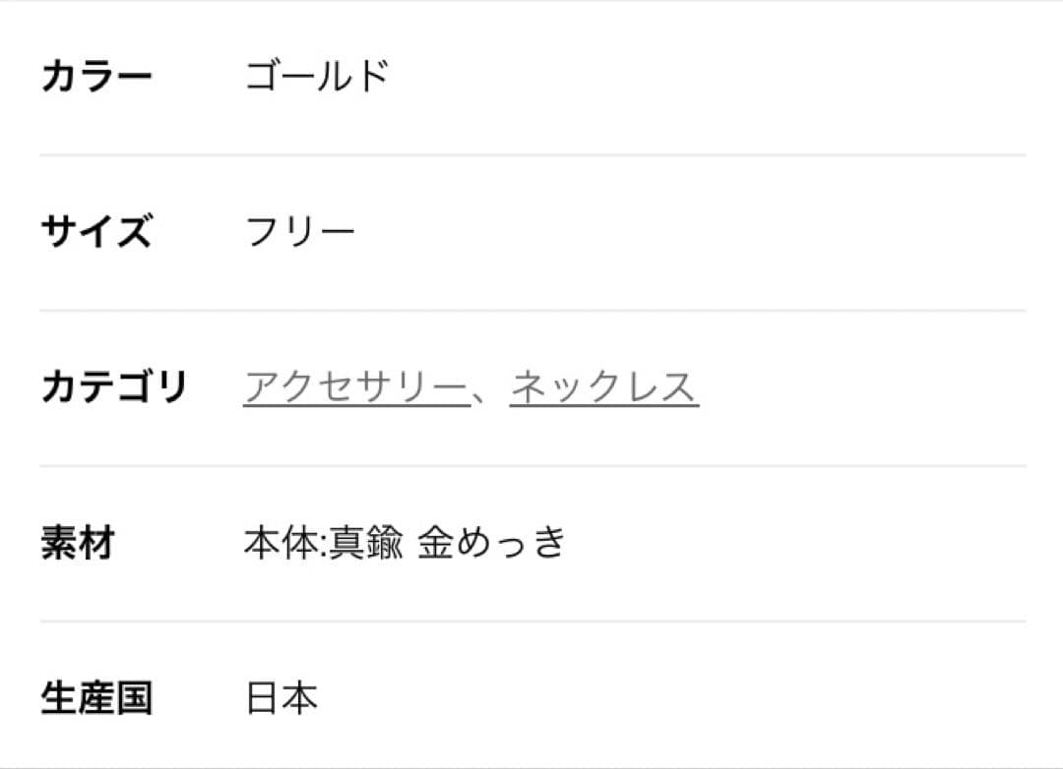Click the divider line below the カラー row
1063x769 pixels.
(x=531, y=154)
